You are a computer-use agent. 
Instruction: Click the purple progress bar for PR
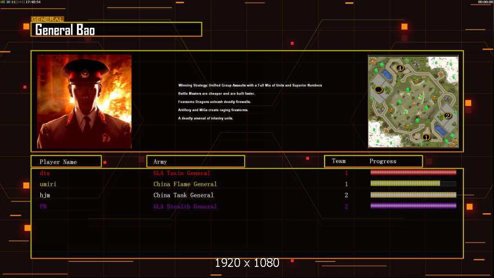pyautogui.click(x=413, y=206)
